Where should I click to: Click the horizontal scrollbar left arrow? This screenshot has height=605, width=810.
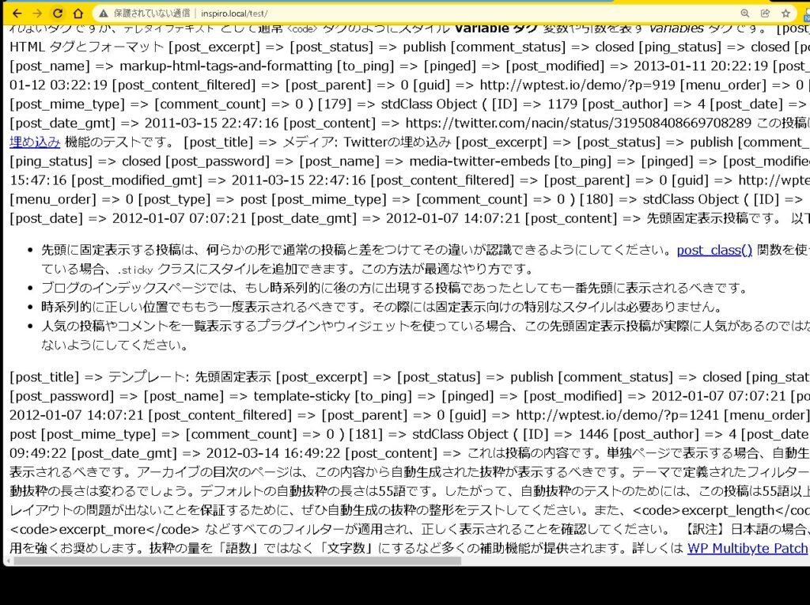point(7,561)
